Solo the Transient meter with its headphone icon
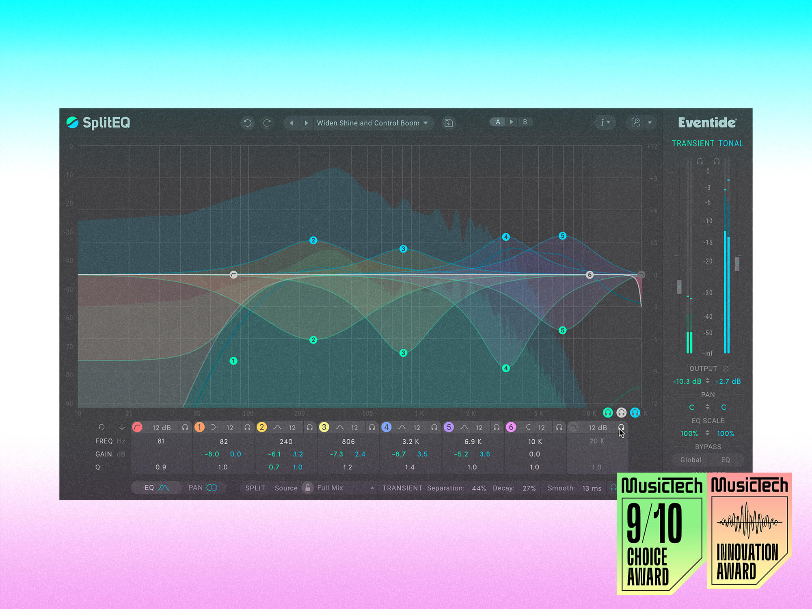812x609 pixels. coord(700,162)
